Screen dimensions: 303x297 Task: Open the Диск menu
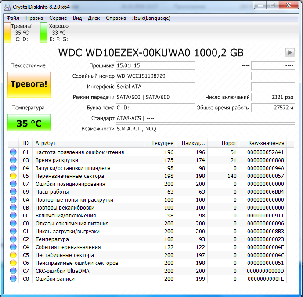pyautogui.click(x=94, y=18)
